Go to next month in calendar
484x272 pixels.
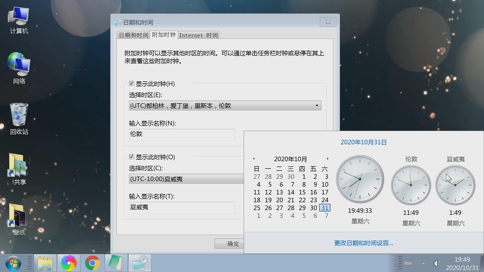(327, 159)
